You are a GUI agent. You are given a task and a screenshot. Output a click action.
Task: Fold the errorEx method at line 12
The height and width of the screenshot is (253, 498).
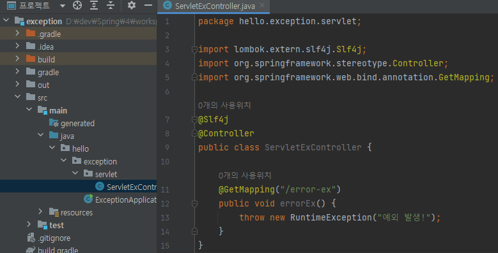(x=194, y=203)
